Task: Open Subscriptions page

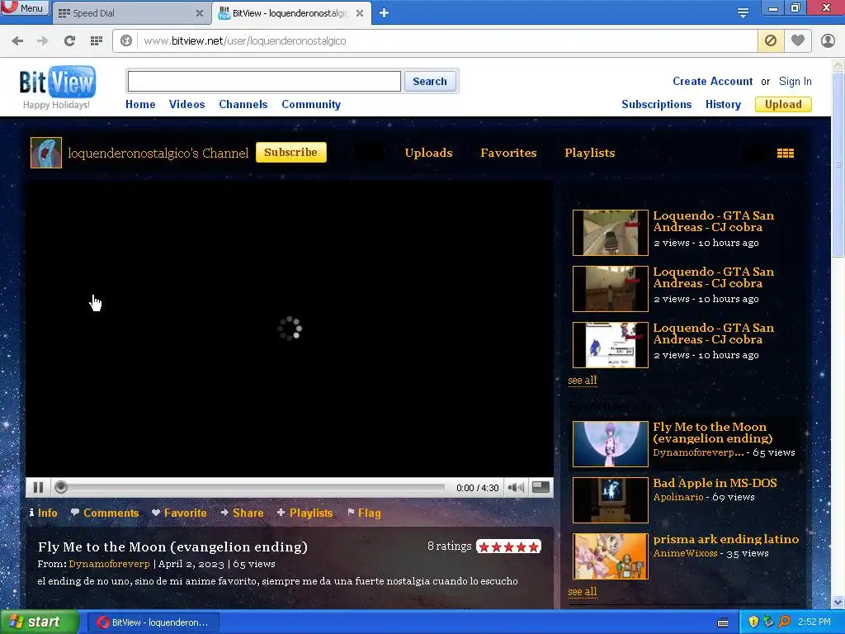Action: 656,105
